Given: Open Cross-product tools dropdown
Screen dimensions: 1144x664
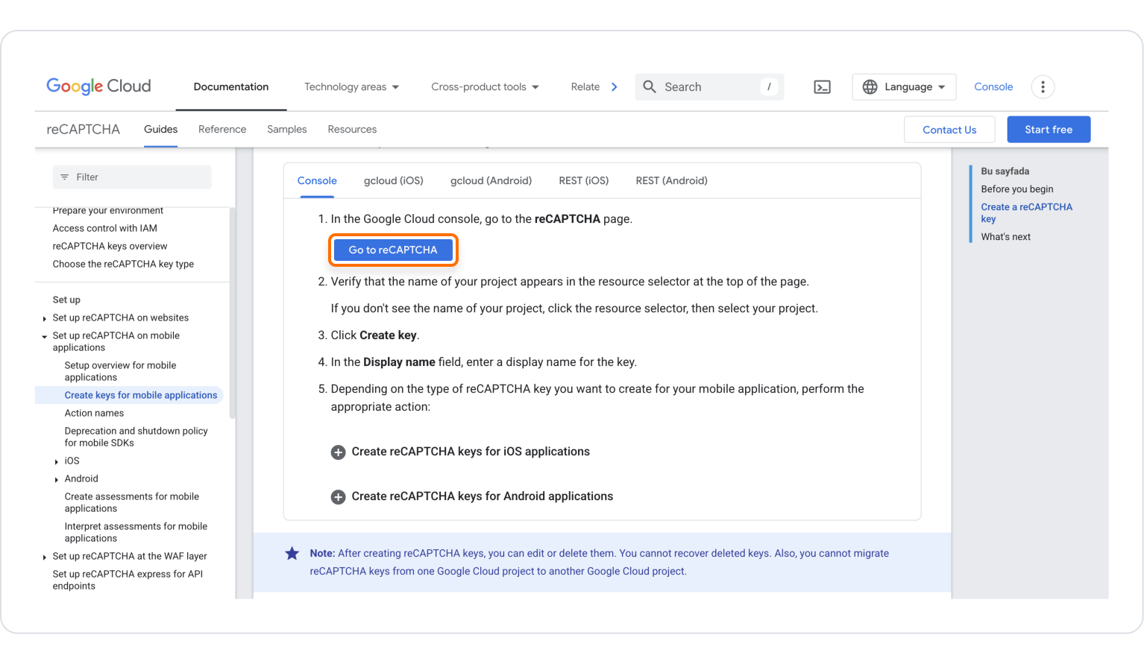Looking at the screenshot, I should pyautogui.click(x=485, y=87).
